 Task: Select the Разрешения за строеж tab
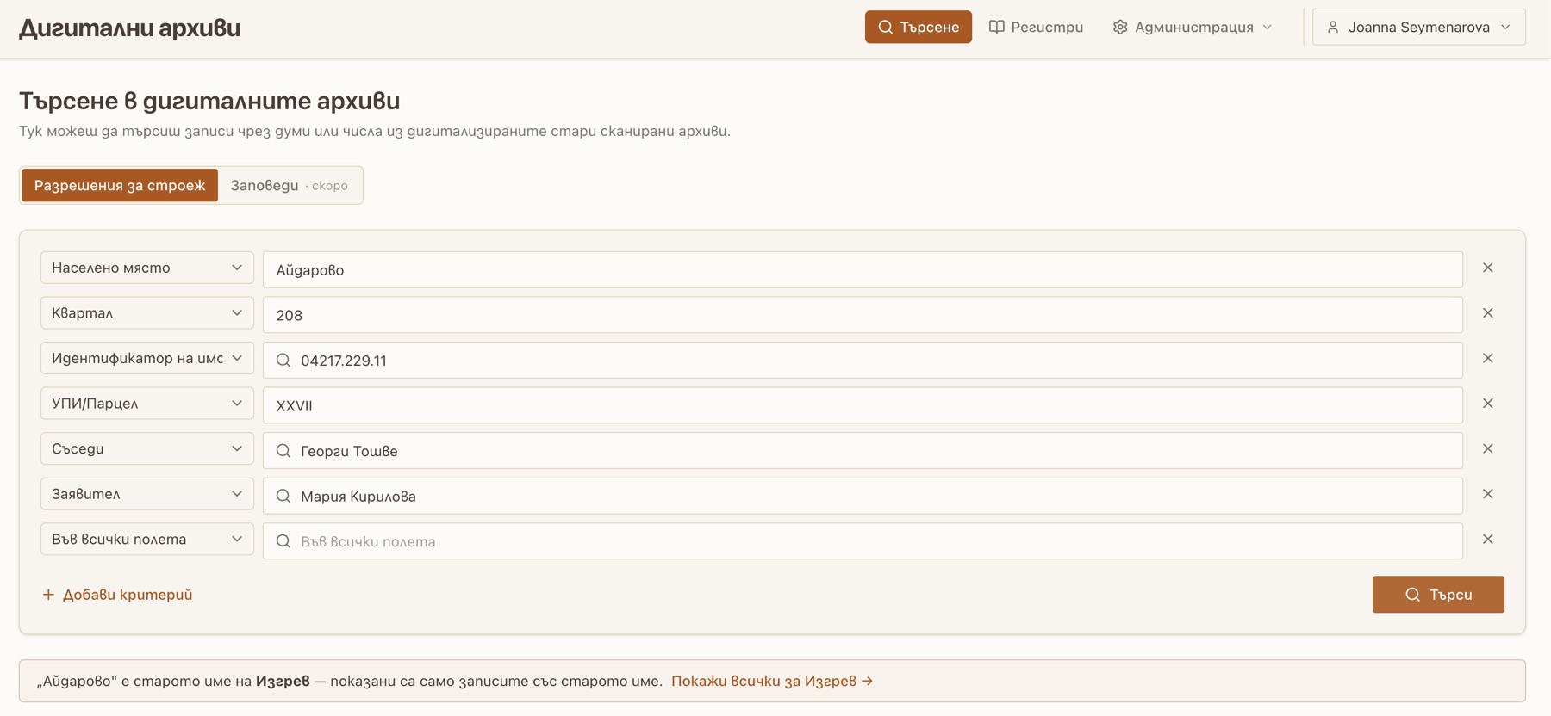(120, 185)
